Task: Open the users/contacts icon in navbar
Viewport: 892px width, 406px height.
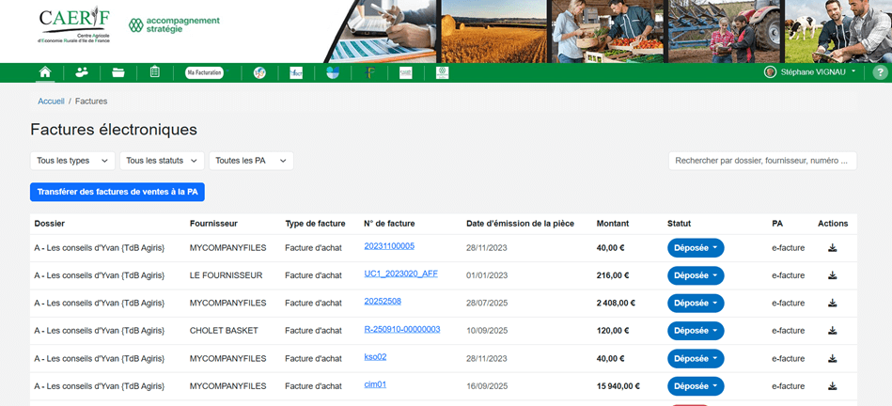Action: [82, 72]
